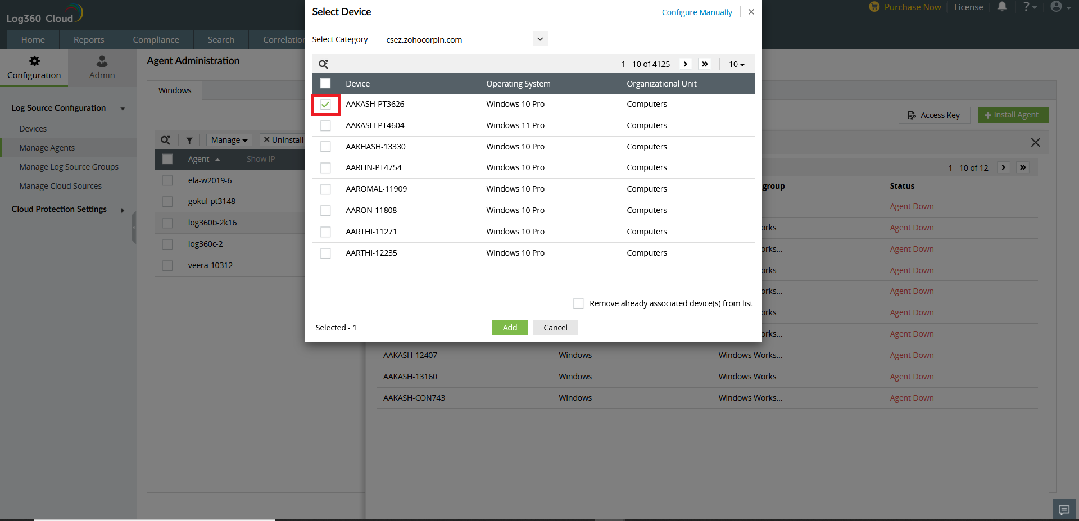Screen dimensions: 1079x521
Task: Check the AARLIN-PT4754 device checkbox
Action: (325, 168)
